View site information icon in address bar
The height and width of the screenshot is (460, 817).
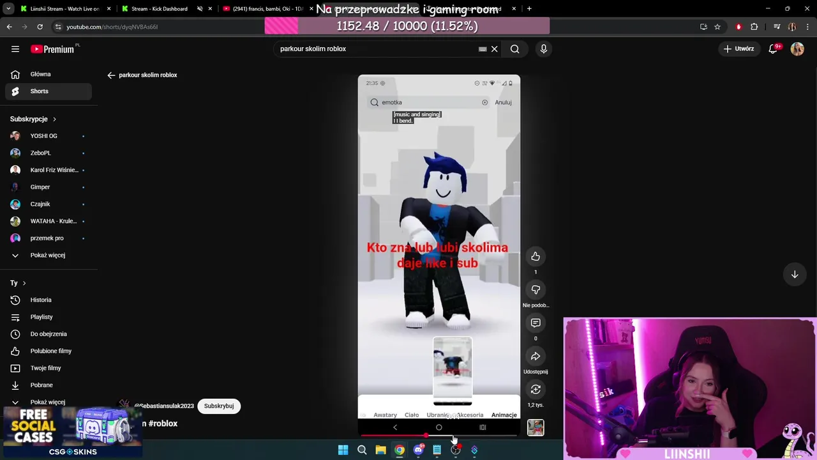58,27
